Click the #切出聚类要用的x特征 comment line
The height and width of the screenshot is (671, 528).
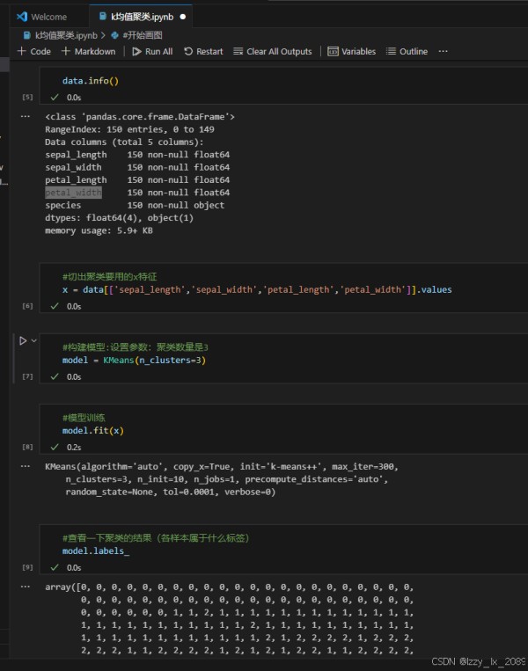[x=110, y=277]
